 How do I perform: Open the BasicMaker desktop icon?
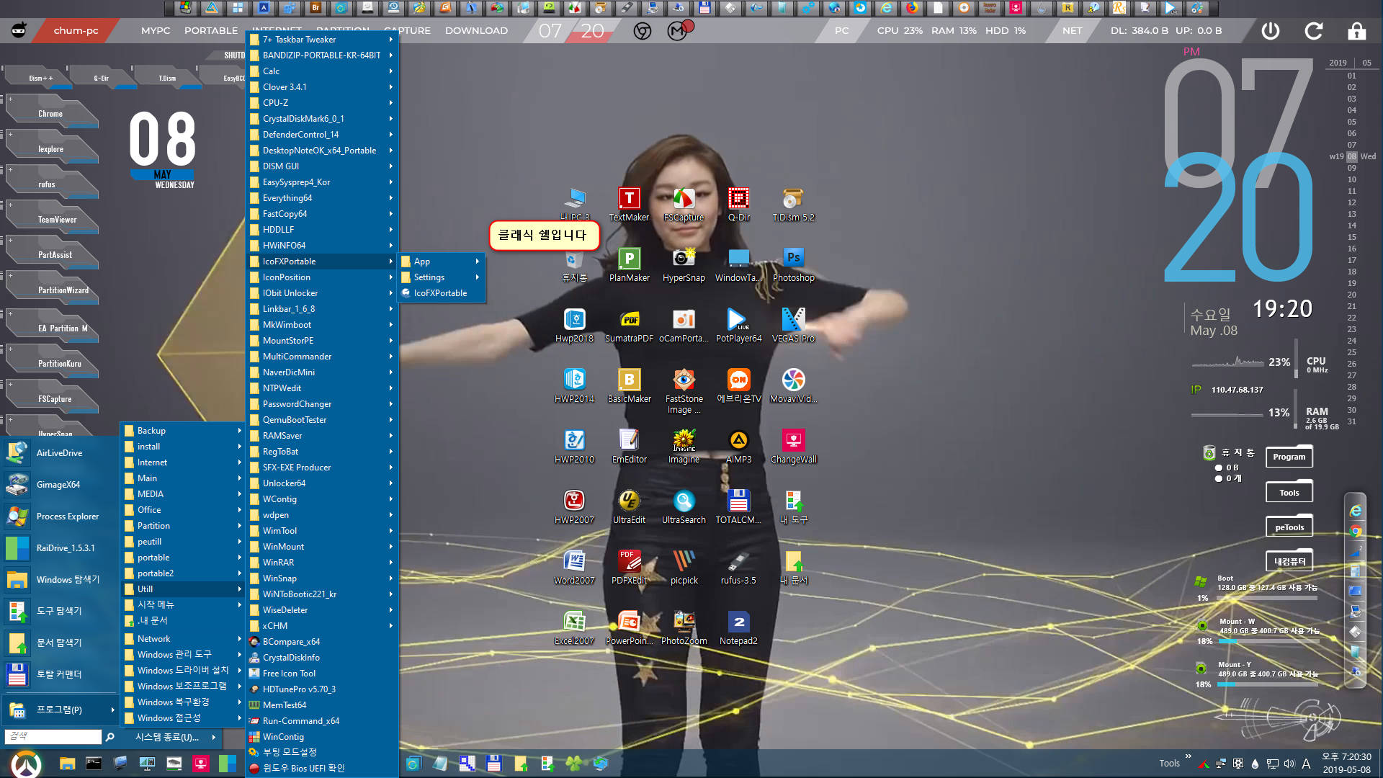(629, 385)
